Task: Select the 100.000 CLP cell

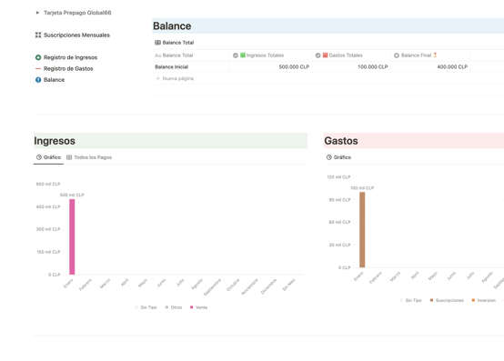Action: [x=351, y=67]
